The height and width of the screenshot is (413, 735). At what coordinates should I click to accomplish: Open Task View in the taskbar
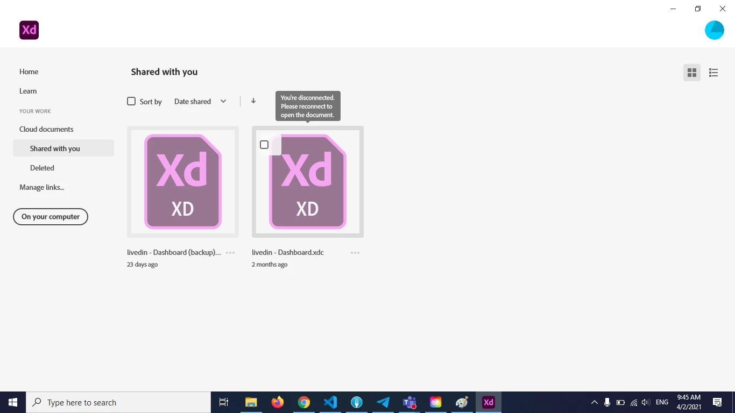point(224,402)
